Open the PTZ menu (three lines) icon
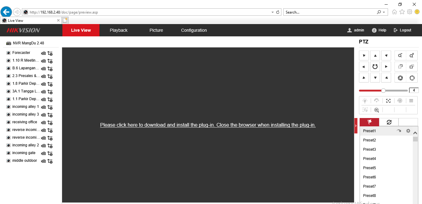The width and height of the screenshot is (422, 204). click(411, 101)
